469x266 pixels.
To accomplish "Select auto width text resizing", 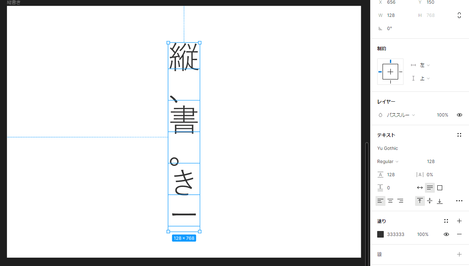I will pos(420,188).
